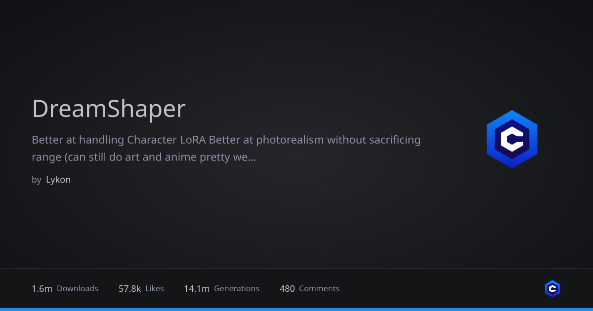
Task: Click the large Civitai hexagon logo
Action: pos(512,139)
